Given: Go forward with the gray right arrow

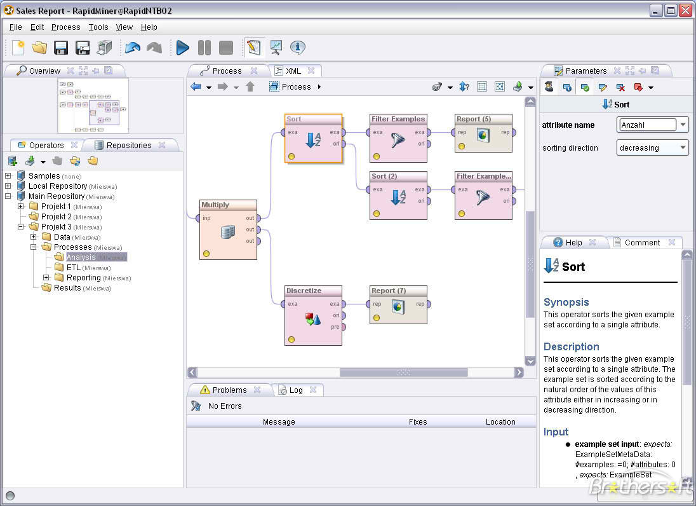Looking at the screenshot, I should point(222,86).
